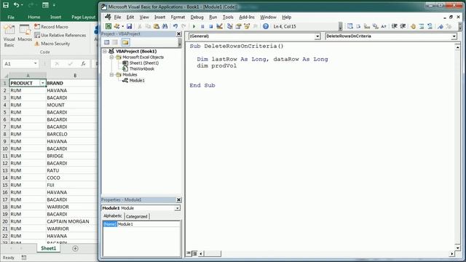The height and width of the screenshot is (262, 466).
Task: Click Record Macro in Excel ribbon
Action: point(51,27)
